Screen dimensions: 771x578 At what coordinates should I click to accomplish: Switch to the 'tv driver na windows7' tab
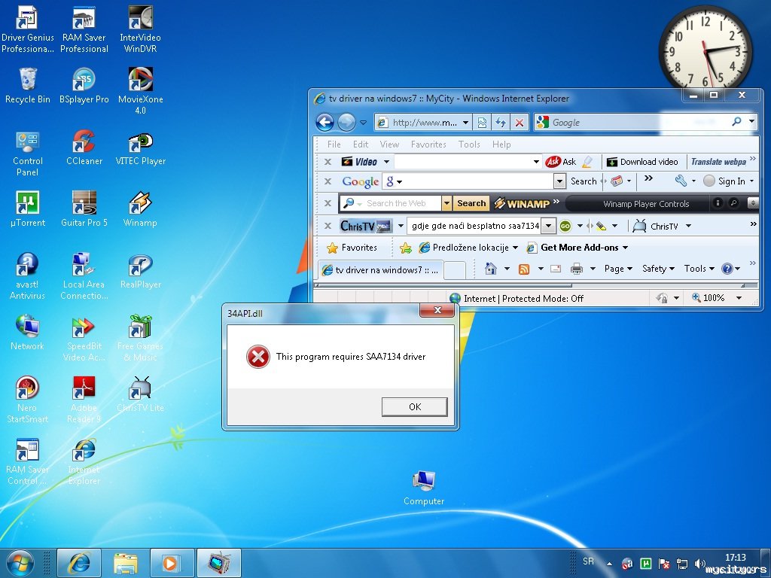click(x=380, y=269)
